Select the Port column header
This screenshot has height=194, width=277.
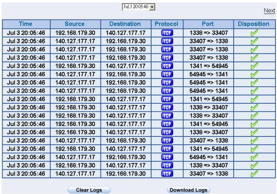[x=208, y=24]
